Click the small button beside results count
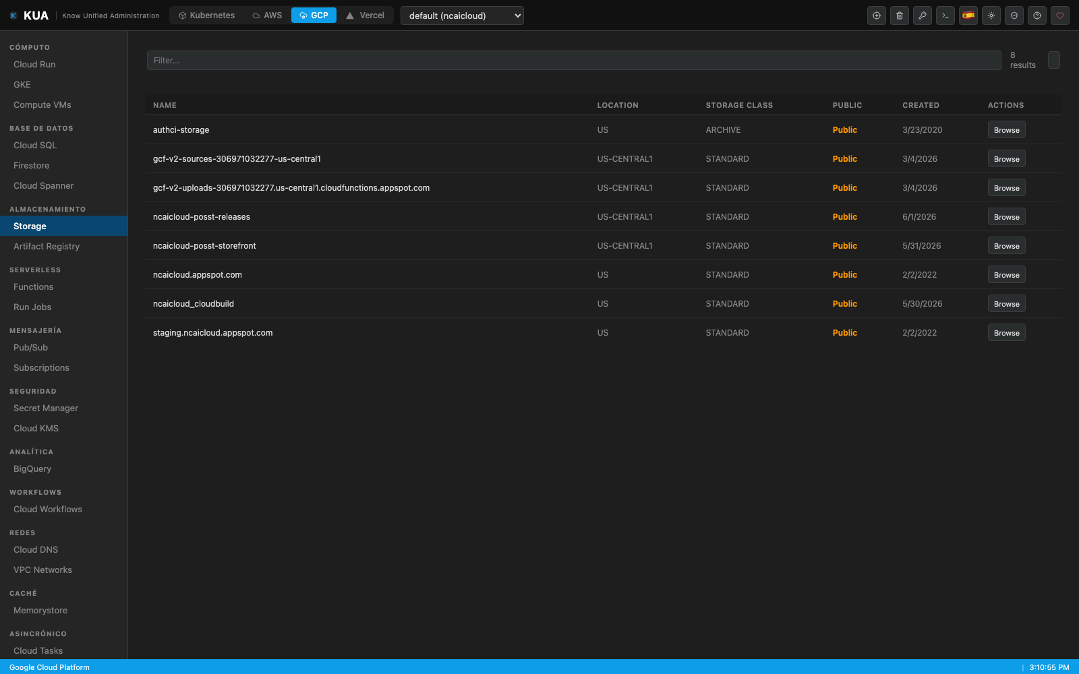This screenshot has width=1079, height=674. coord(1054,60)
